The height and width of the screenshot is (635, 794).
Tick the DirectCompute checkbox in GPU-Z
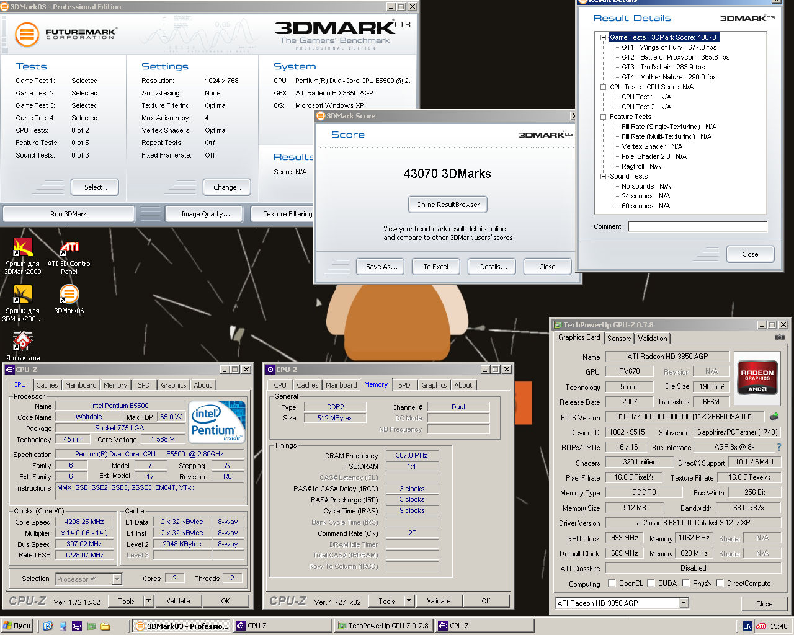pos(720,584)
